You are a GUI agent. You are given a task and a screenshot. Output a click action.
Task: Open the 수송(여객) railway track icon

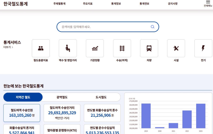[122, 48]
